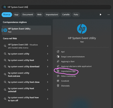
Task: Expand chevron for 'host how to turn off'
Action: 47,99
